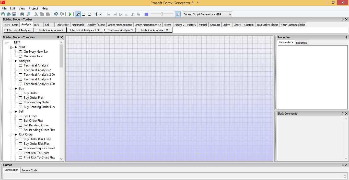Screen dimensions: 349x180
Task: Select On Every New Bar in tree
Action: tap(36, 52)
